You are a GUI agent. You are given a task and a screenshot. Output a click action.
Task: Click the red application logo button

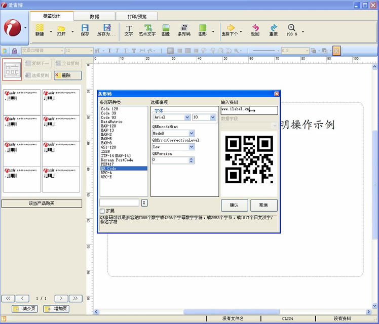13,28
